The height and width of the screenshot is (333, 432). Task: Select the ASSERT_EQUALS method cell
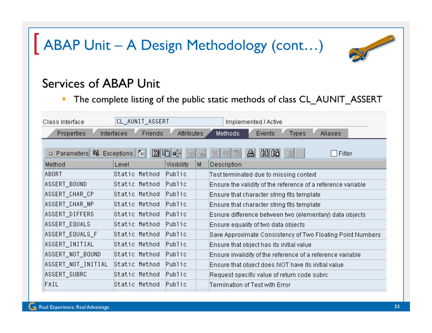click(x=79, y=224)
